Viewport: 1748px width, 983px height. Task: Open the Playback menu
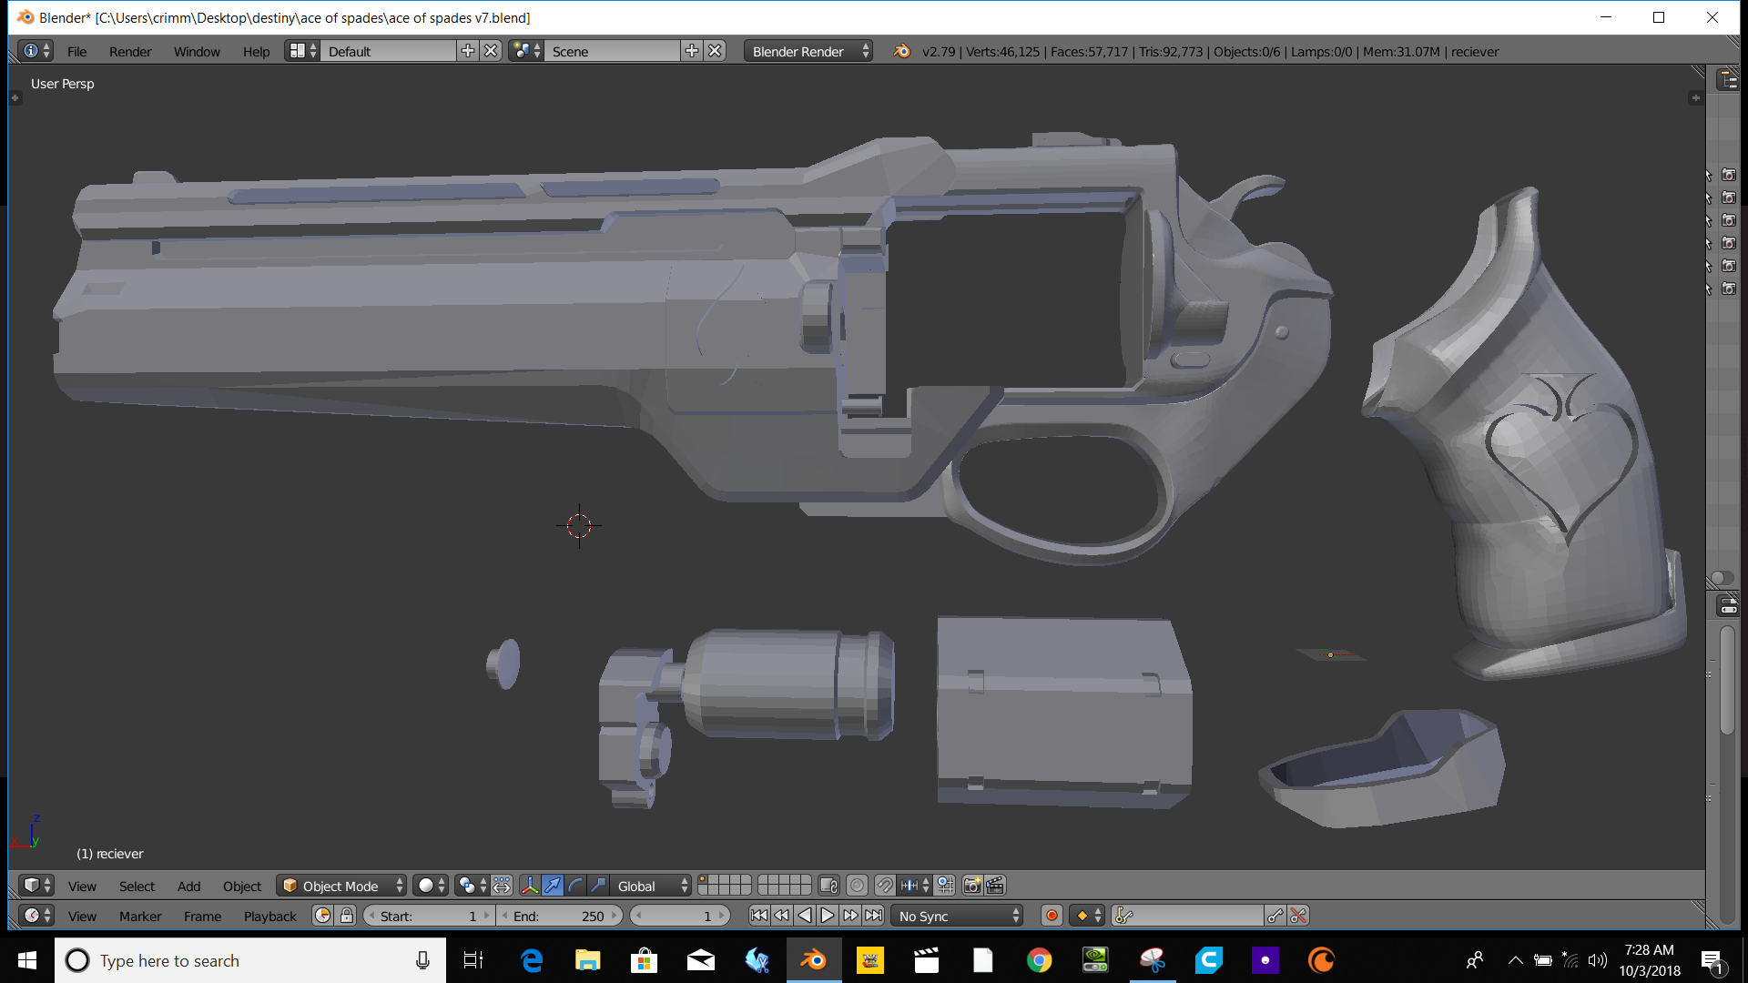269,917
